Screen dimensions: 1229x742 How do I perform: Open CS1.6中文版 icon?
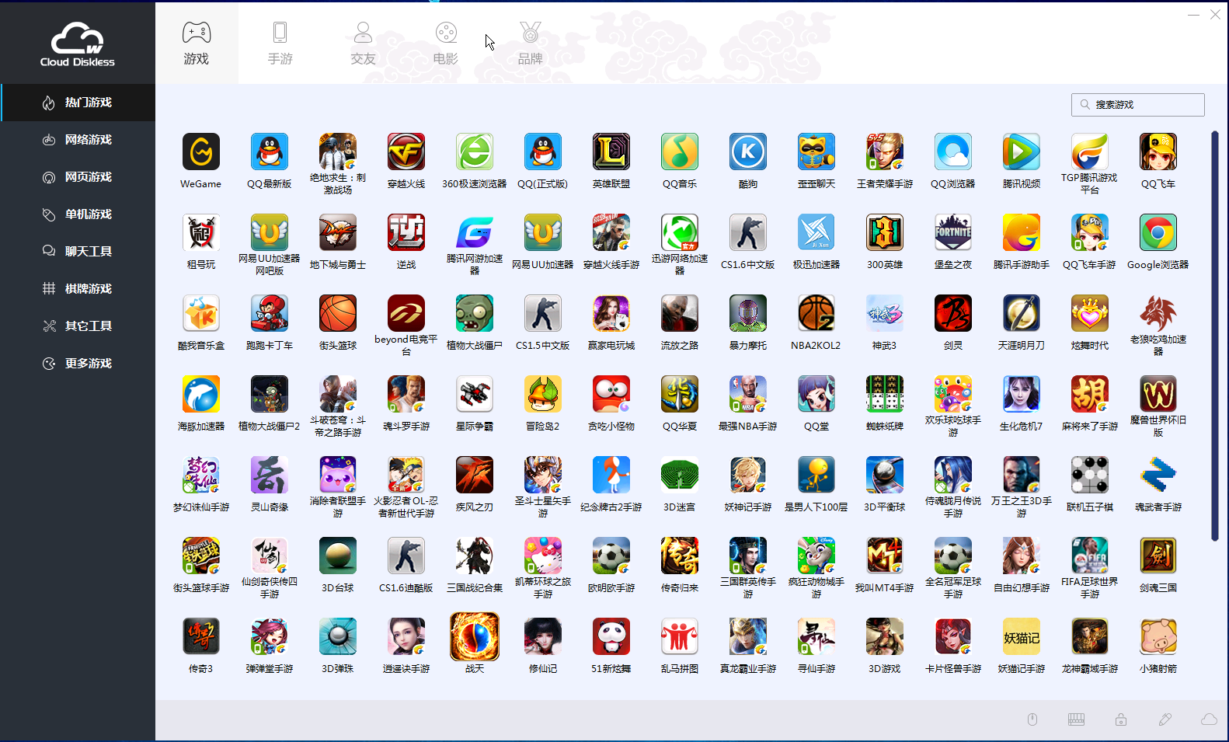(748, 232)
